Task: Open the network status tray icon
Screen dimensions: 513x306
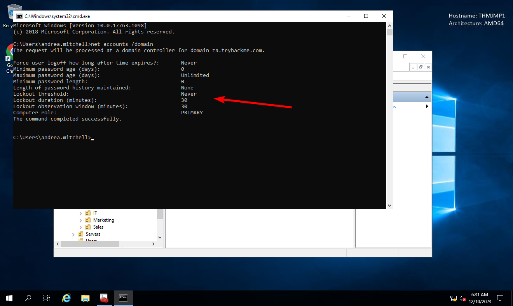Action: tap(454, 299)
